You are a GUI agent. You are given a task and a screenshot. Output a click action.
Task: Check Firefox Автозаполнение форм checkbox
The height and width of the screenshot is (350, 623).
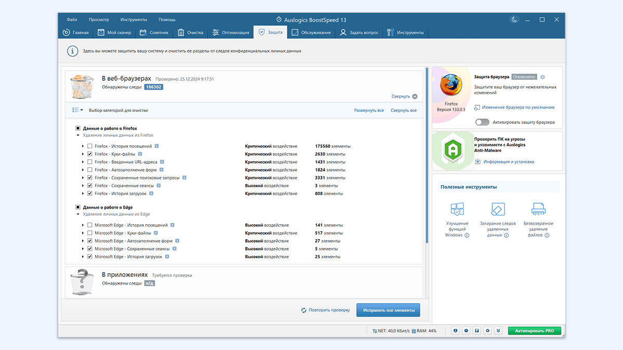coord(90,170)
